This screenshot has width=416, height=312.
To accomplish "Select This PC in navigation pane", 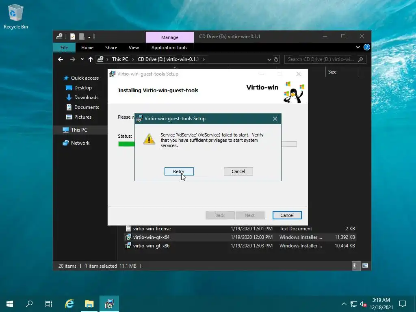I will 79,130.
